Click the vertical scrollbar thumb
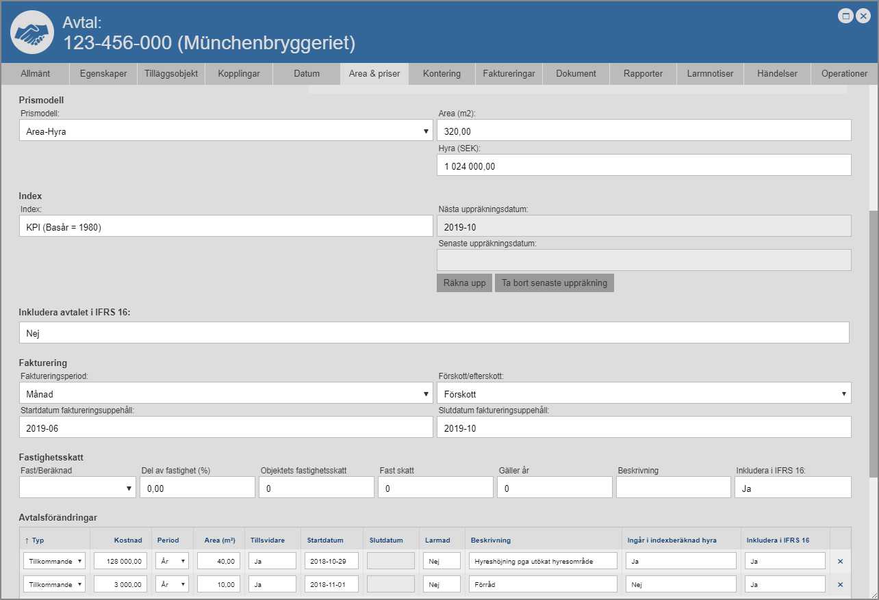The width and height of the screenshot is (879, 600). click(873, 342)
